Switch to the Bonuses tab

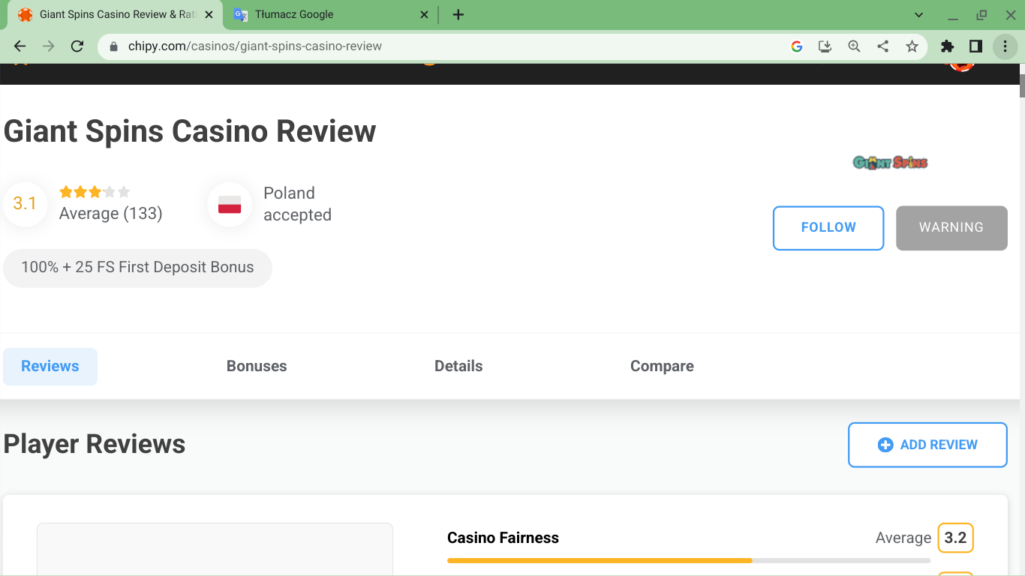click(257, 366)
